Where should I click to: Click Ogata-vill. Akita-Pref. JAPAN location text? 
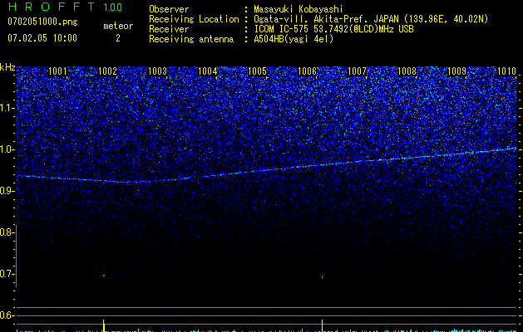pyautogui.click(x=371, y=19)
